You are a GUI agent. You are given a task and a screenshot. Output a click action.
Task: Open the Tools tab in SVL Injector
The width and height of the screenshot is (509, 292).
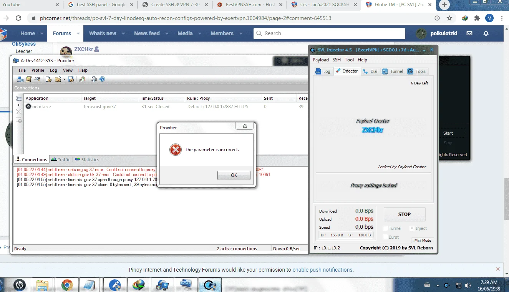(417, 71)
